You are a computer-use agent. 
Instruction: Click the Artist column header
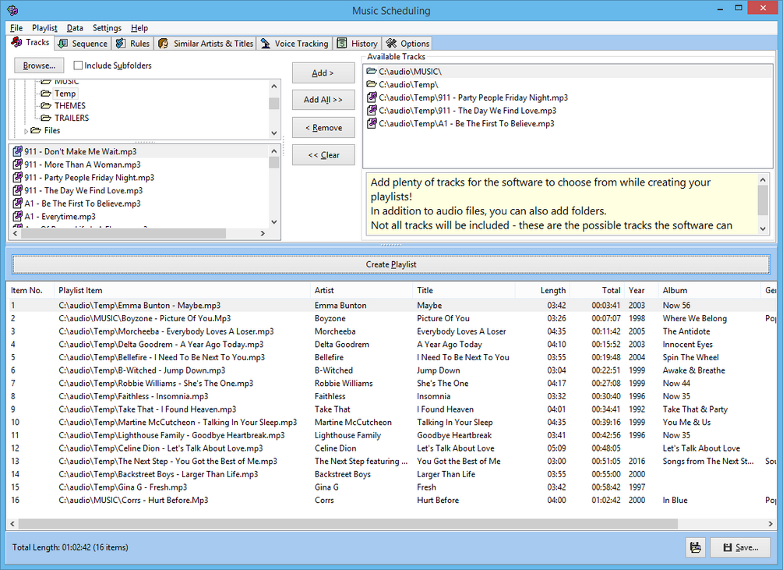point(361,290)
